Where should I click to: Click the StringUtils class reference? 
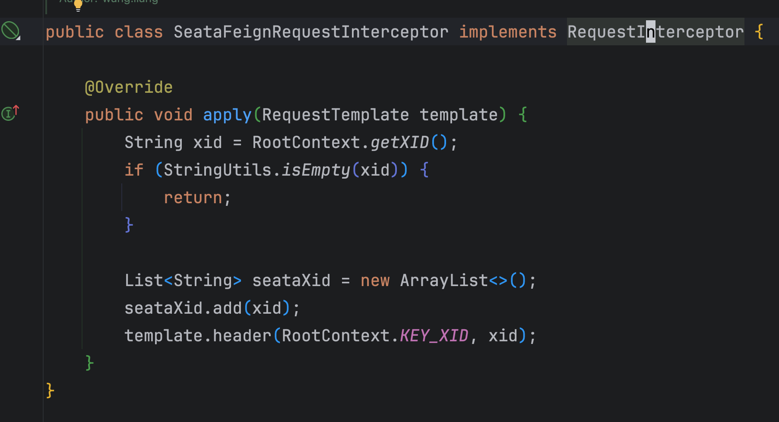click(x=218, y=170)
